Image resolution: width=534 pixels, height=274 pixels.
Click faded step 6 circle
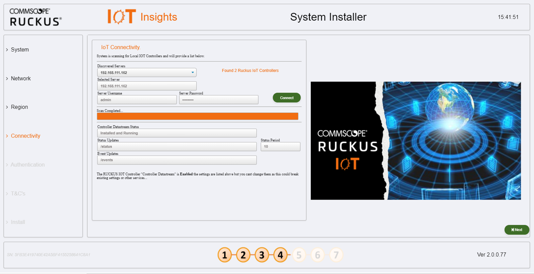[318, 255]
